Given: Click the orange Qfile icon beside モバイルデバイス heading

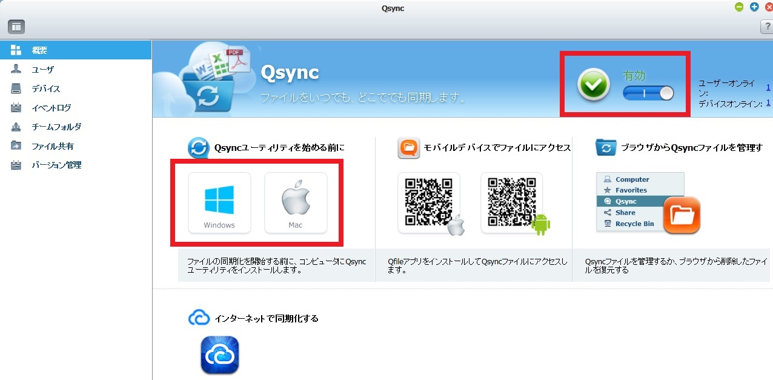Looking at the screenshot, I should (409, 148).
